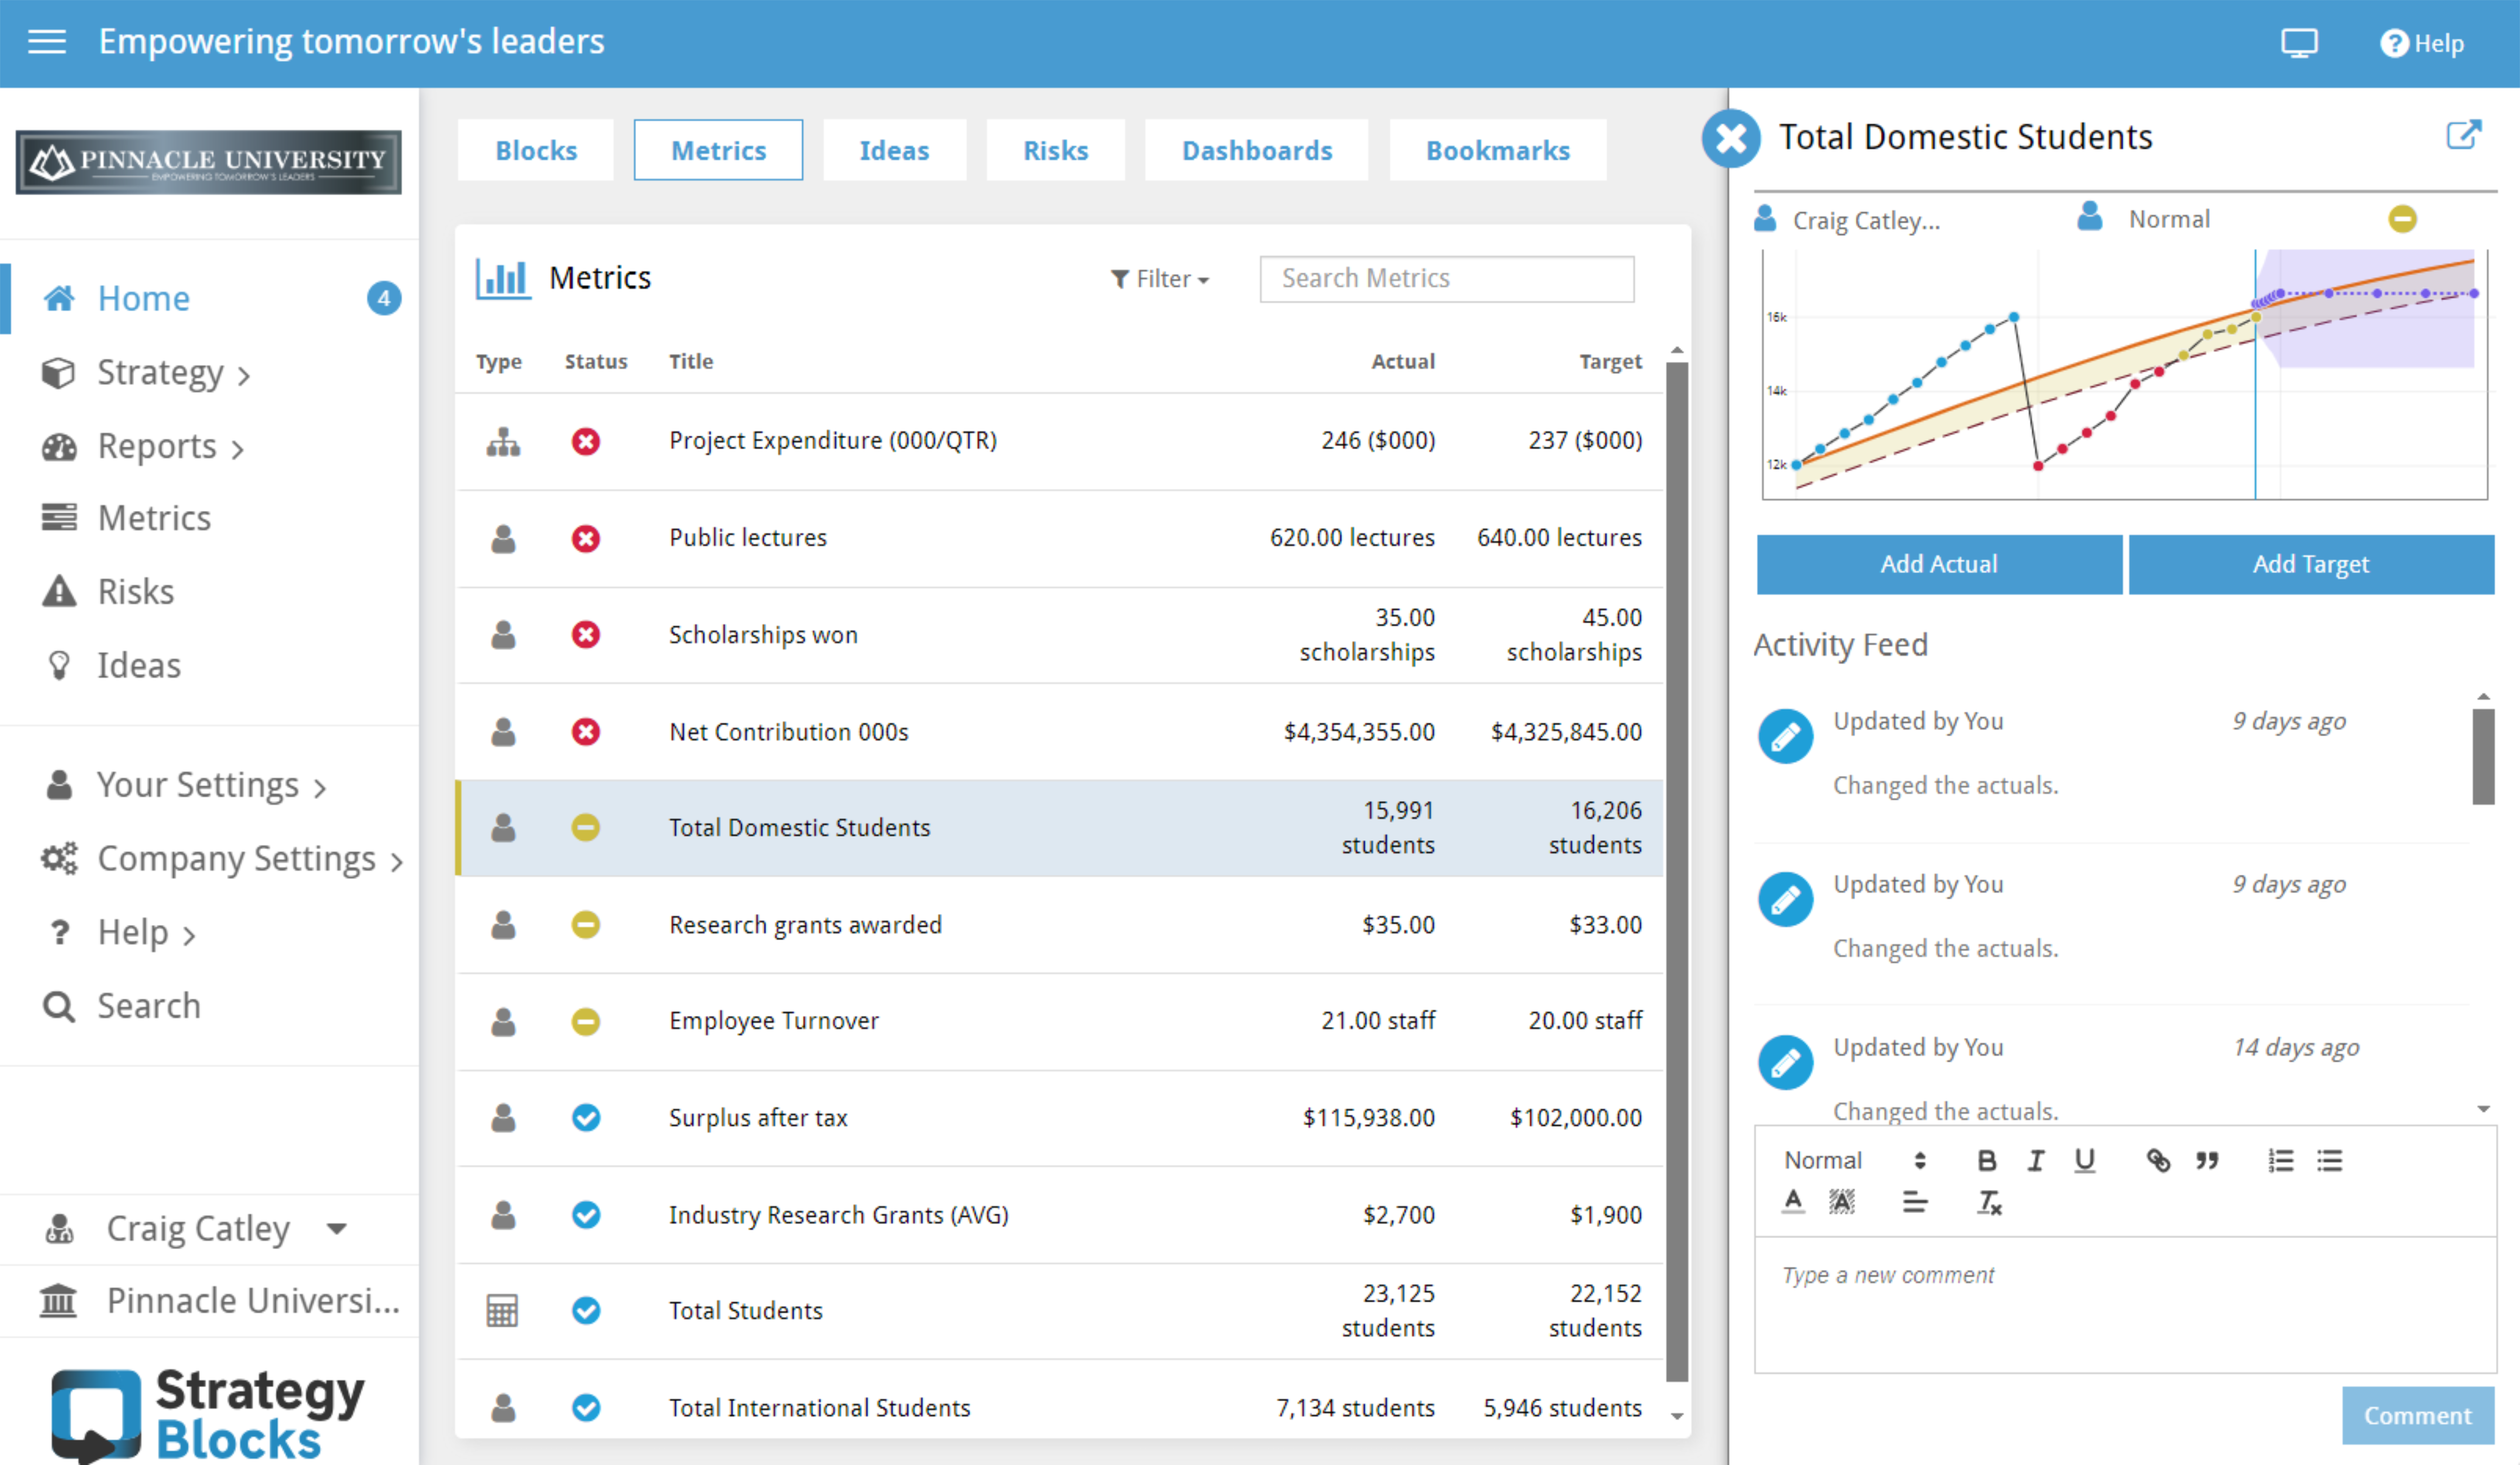The width and height of the screenshot is (2520, 1465).
Task: Open the Public lectures metric
Action: tap(748, 538)
